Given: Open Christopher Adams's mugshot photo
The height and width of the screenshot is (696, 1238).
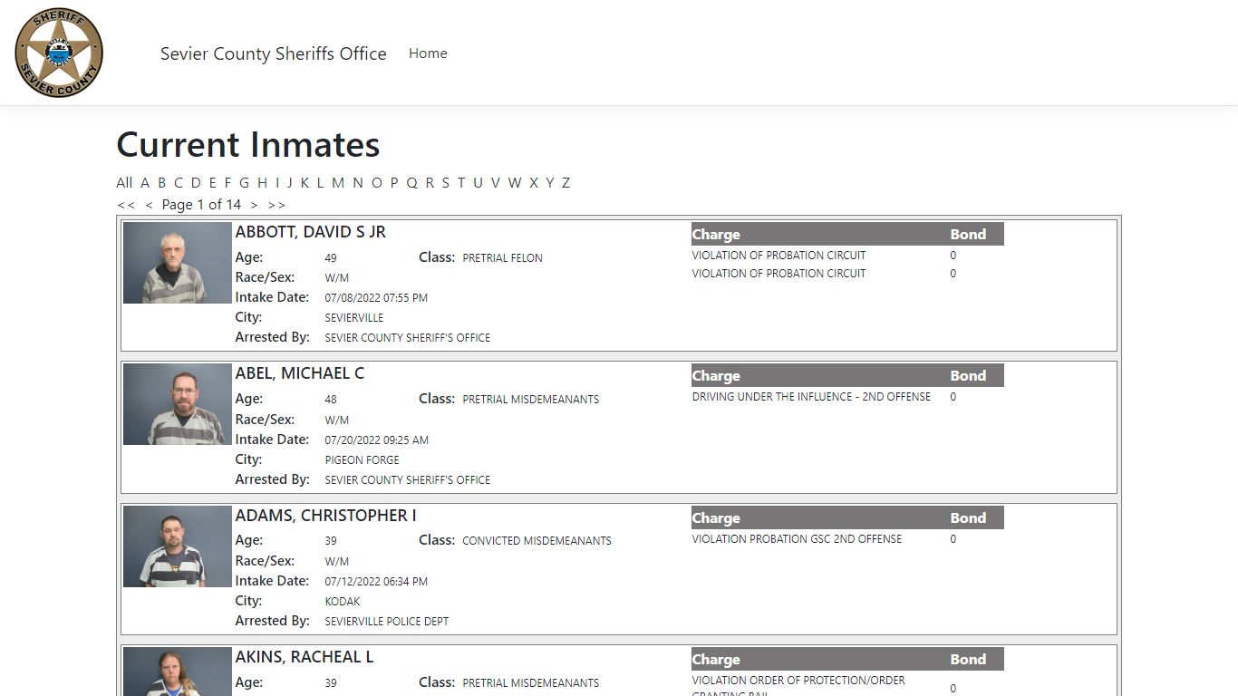Looking at the screenshot, I should (178, 546).
